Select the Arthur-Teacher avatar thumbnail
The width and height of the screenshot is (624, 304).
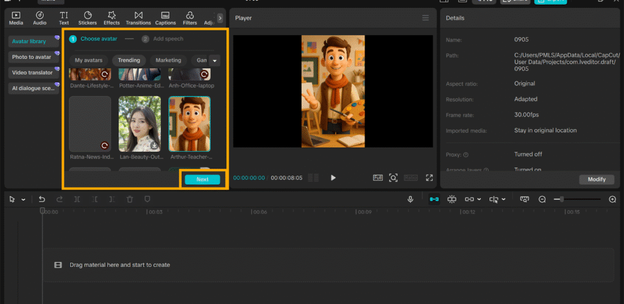(x=190, y=124)
